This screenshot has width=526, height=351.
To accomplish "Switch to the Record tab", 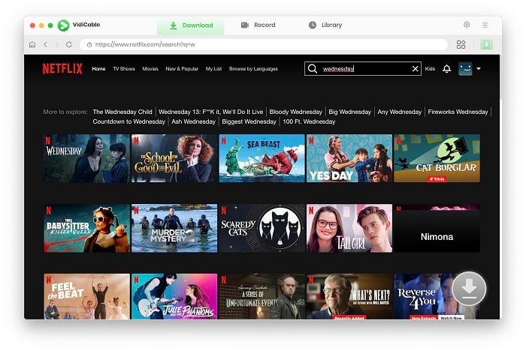I will pyautogui.click(x=258, y=25).
